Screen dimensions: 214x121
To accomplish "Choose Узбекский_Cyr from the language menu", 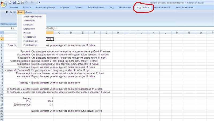I will click(30, 41).
